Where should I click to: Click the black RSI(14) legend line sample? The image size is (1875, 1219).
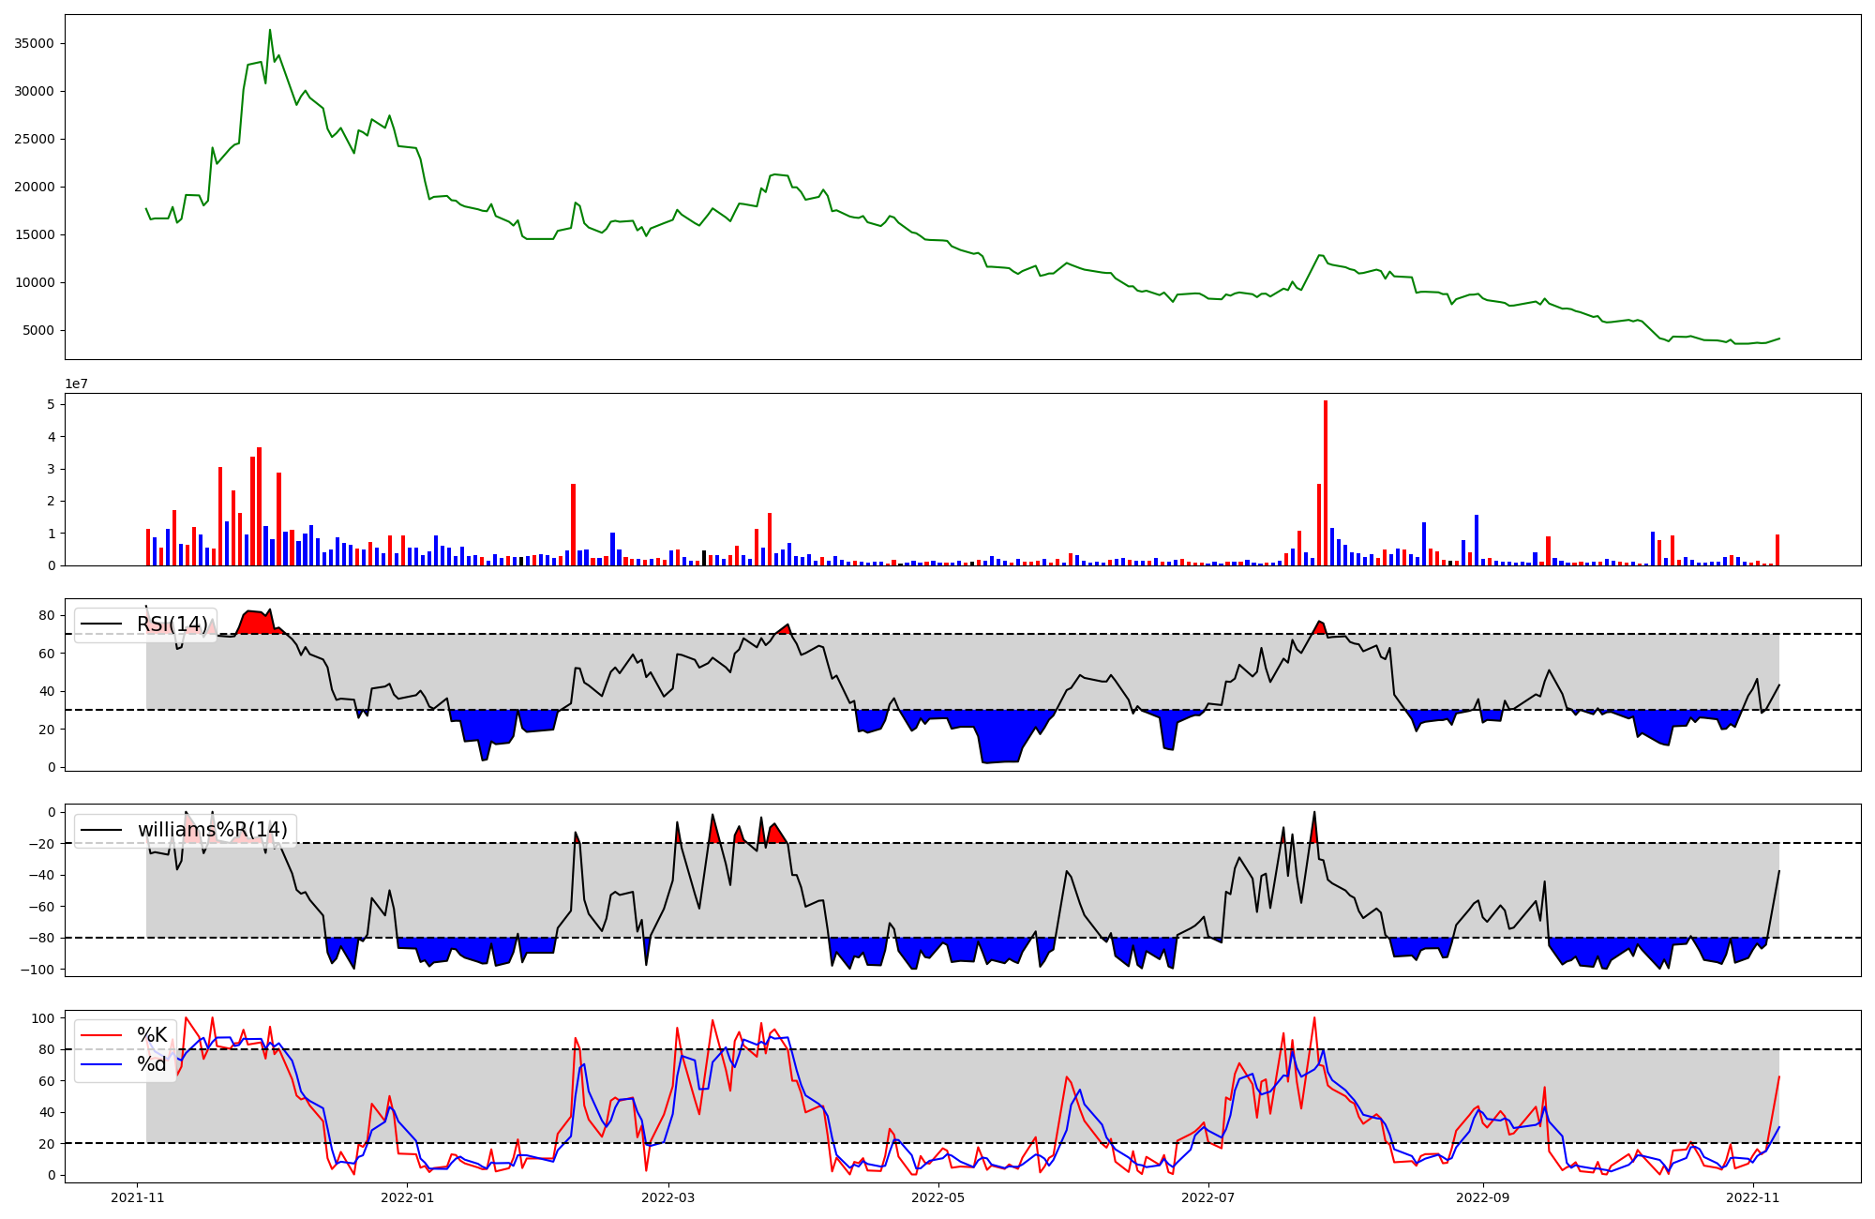(101, 625)
